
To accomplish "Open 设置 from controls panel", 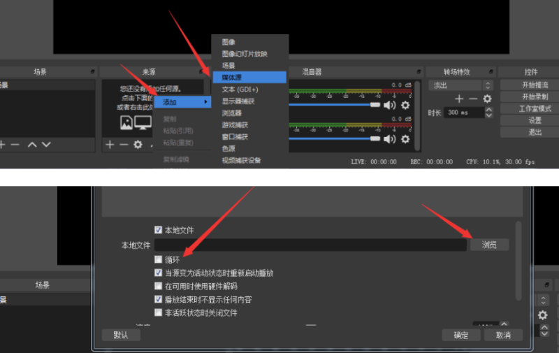I will [530, 120].
